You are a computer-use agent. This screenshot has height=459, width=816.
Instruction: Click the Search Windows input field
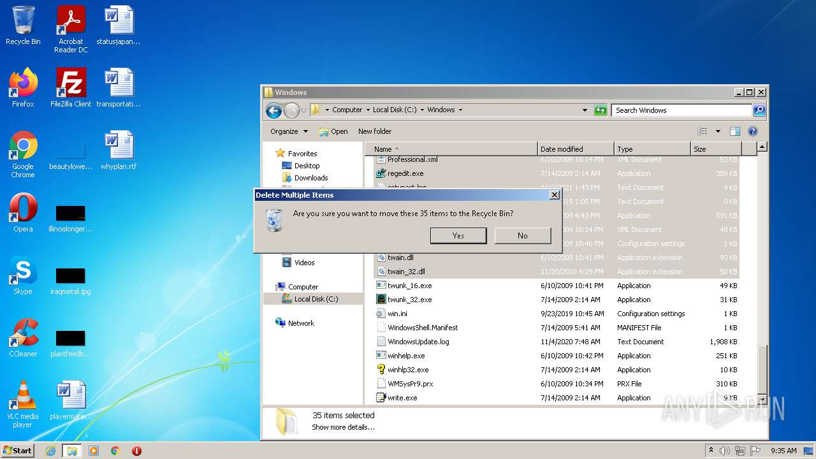click(682, 110)
